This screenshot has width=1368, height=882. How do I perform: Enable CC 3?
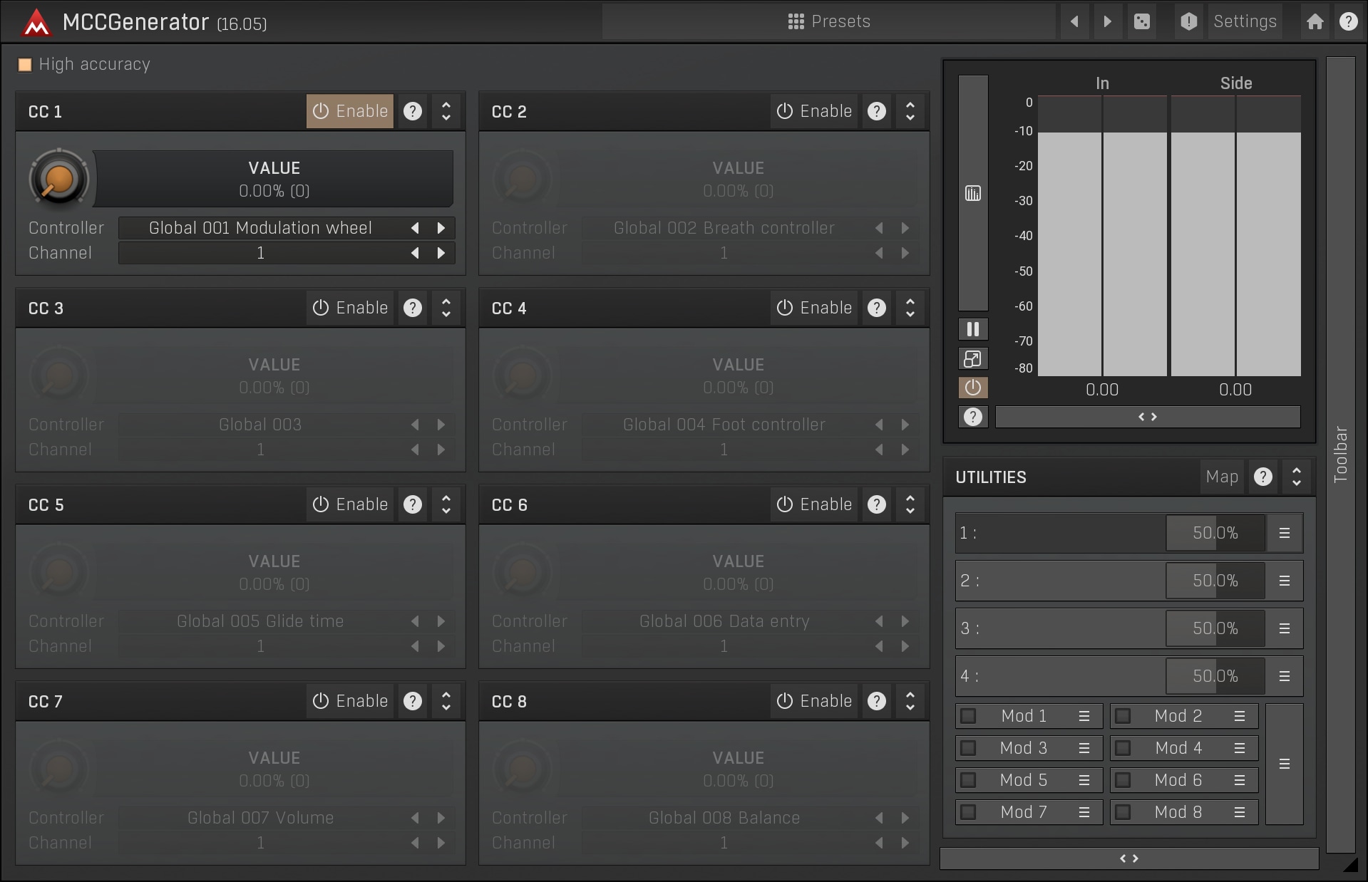350,308
